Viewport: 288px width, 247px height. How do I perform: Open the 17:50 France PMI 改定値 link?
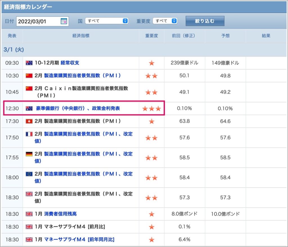(84, 137)
